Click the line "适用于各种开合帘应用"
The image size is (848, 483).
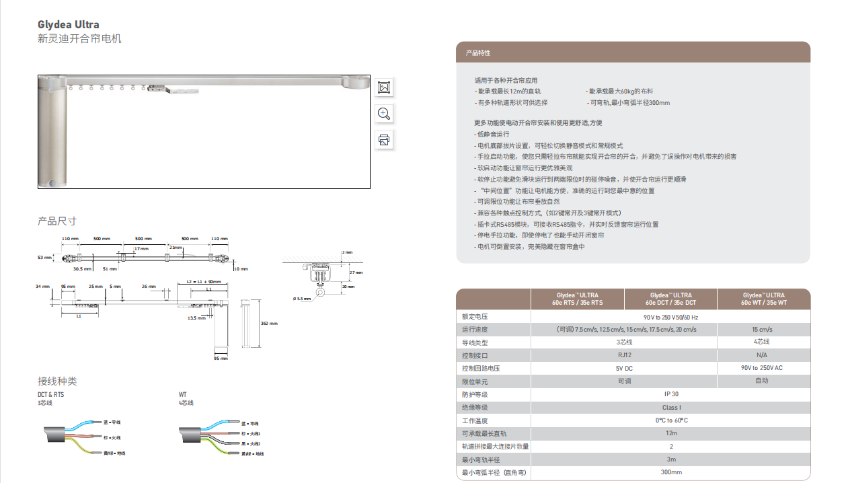(x=506, y=80)
